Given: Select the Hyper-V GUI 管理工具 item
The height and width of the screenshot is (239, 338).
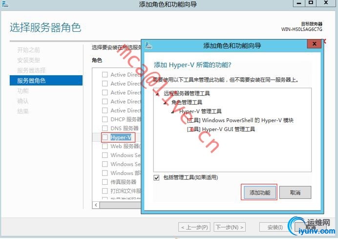Looking at the screenshot, I should tap(221, 129).
